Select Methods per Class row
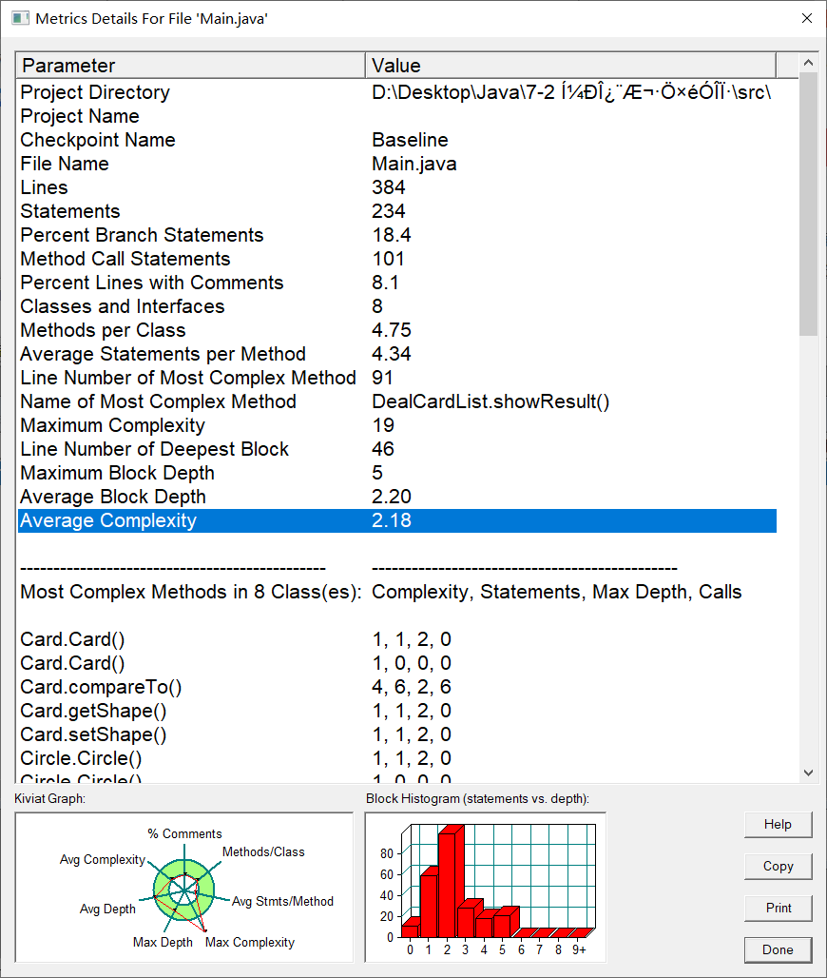Image resolution: width=827 pixels, height=978 pixels. (397, 330)
